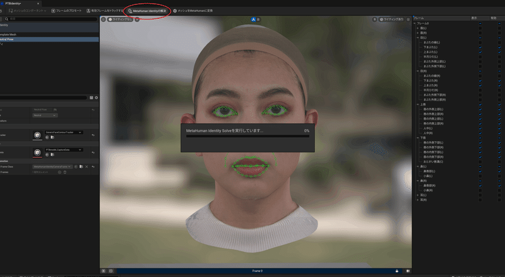
Task: Browse to GenericFaceContourTracker in content browser
Action: [x=52, y=137]
